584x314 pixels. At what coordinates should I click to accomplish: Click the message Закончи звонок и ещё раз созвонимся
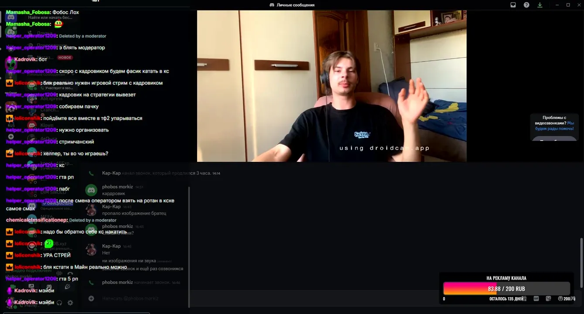click(143, 269)
